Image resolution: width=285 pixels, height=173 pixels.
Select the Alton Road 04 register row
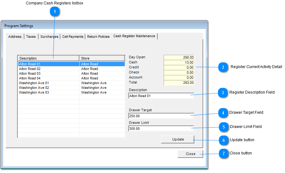coord(71,78)
